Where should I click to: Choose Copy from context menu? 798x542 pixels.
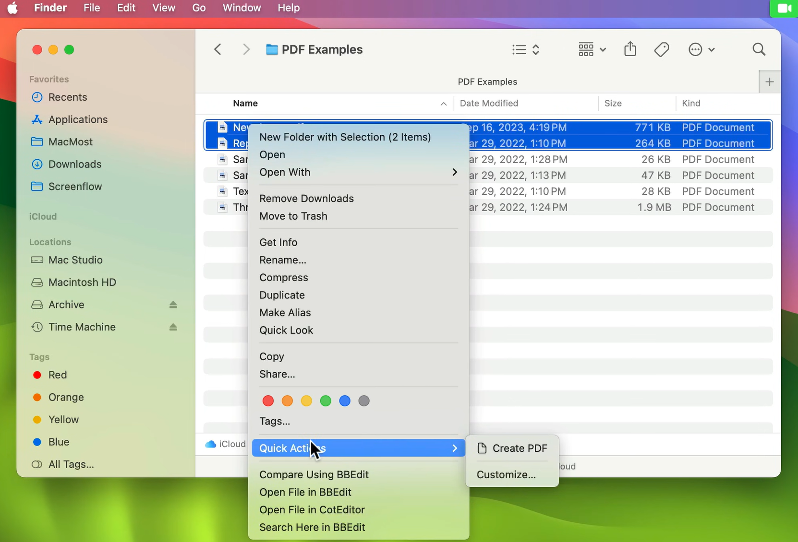[359, 357]
